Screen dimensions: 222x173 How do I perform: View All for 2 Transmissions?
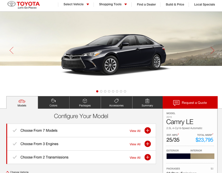[135, 158]
